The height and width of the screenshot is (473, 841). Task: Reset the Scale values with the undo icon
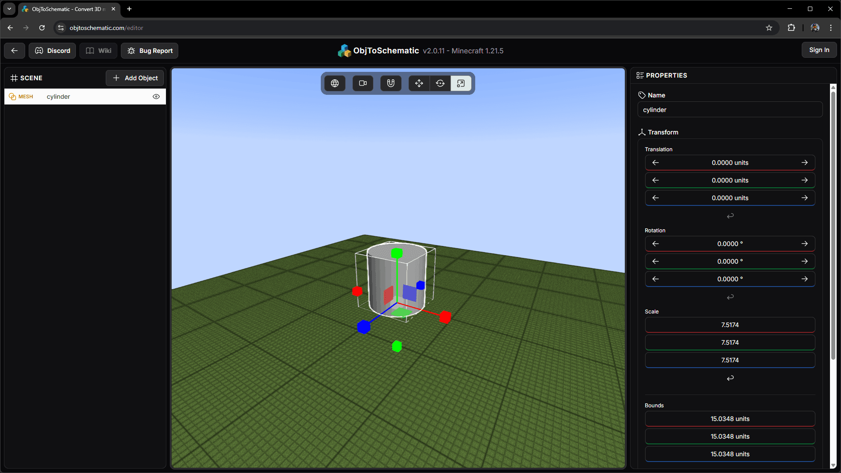click(730, 377)
